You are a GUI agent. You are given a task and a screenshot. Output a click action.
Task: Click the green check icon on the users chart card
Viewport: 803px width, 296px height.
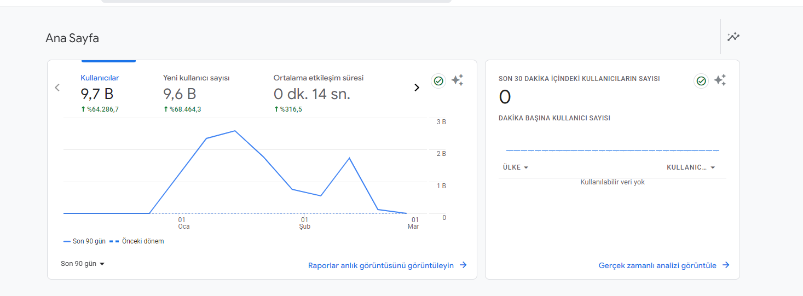(438, 81)
